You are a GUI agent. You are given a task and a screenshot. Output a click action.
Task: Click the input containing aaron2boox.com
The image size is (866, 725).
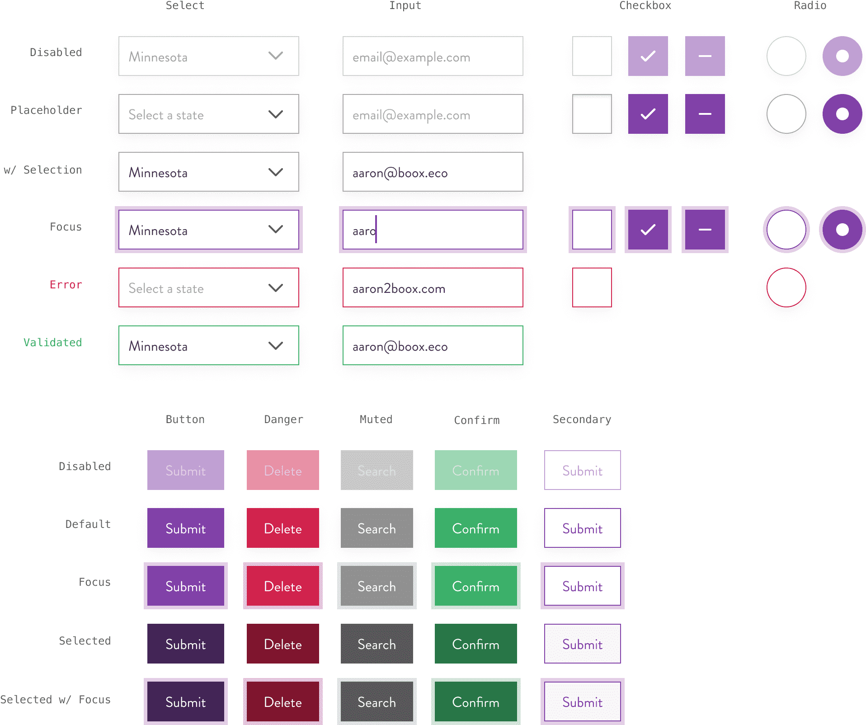click(433, 287)
